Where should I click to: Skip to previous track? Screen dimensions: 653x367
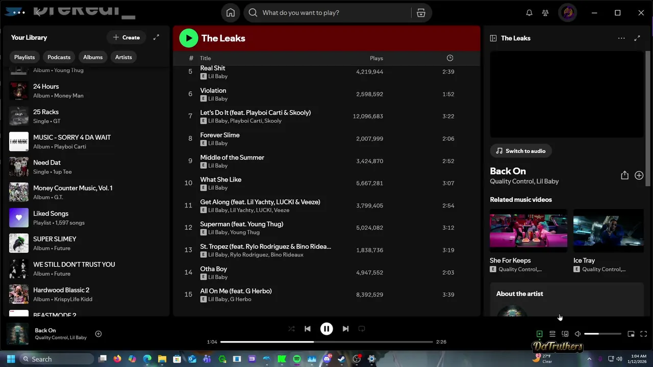point(308,329)
